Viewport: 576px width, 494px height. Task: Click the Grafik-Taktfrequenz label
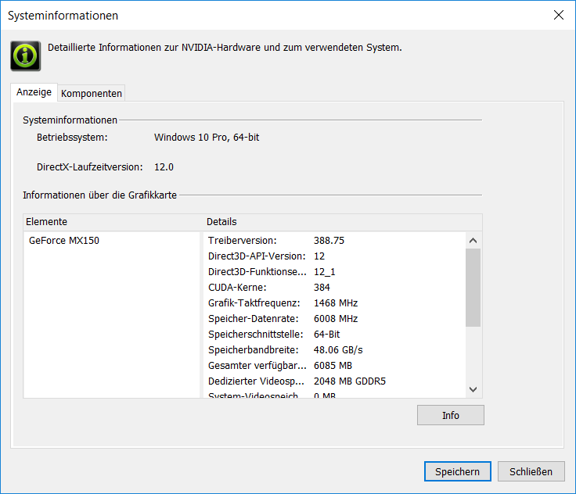pos(254,303)
